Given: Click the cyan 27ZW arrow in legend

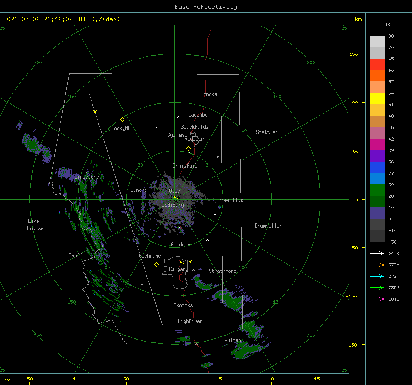Looking at the screenshot, I should (x=377, y=276).
